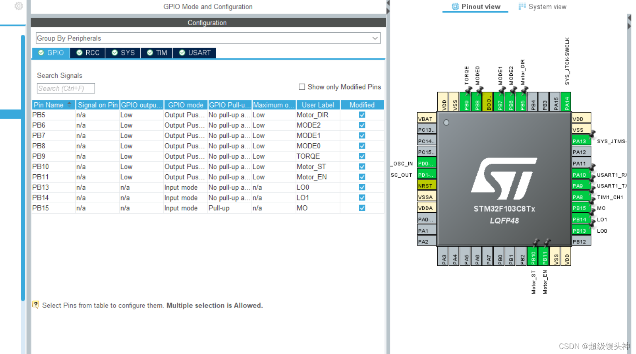Screen dimensions: 636x354
Task: Toggle Modified checkbox for PB11 row
Action: click(362, 177)
